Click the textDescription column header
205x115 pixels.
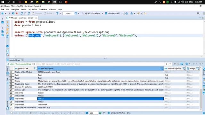coord(100,68)
